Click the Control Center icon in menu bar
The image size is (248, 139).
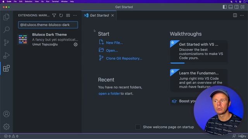(x=240, y=2)
